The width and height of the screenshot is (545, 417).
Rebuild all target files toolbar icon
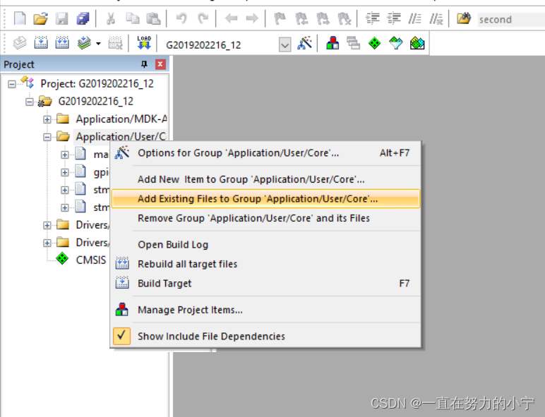62,44
